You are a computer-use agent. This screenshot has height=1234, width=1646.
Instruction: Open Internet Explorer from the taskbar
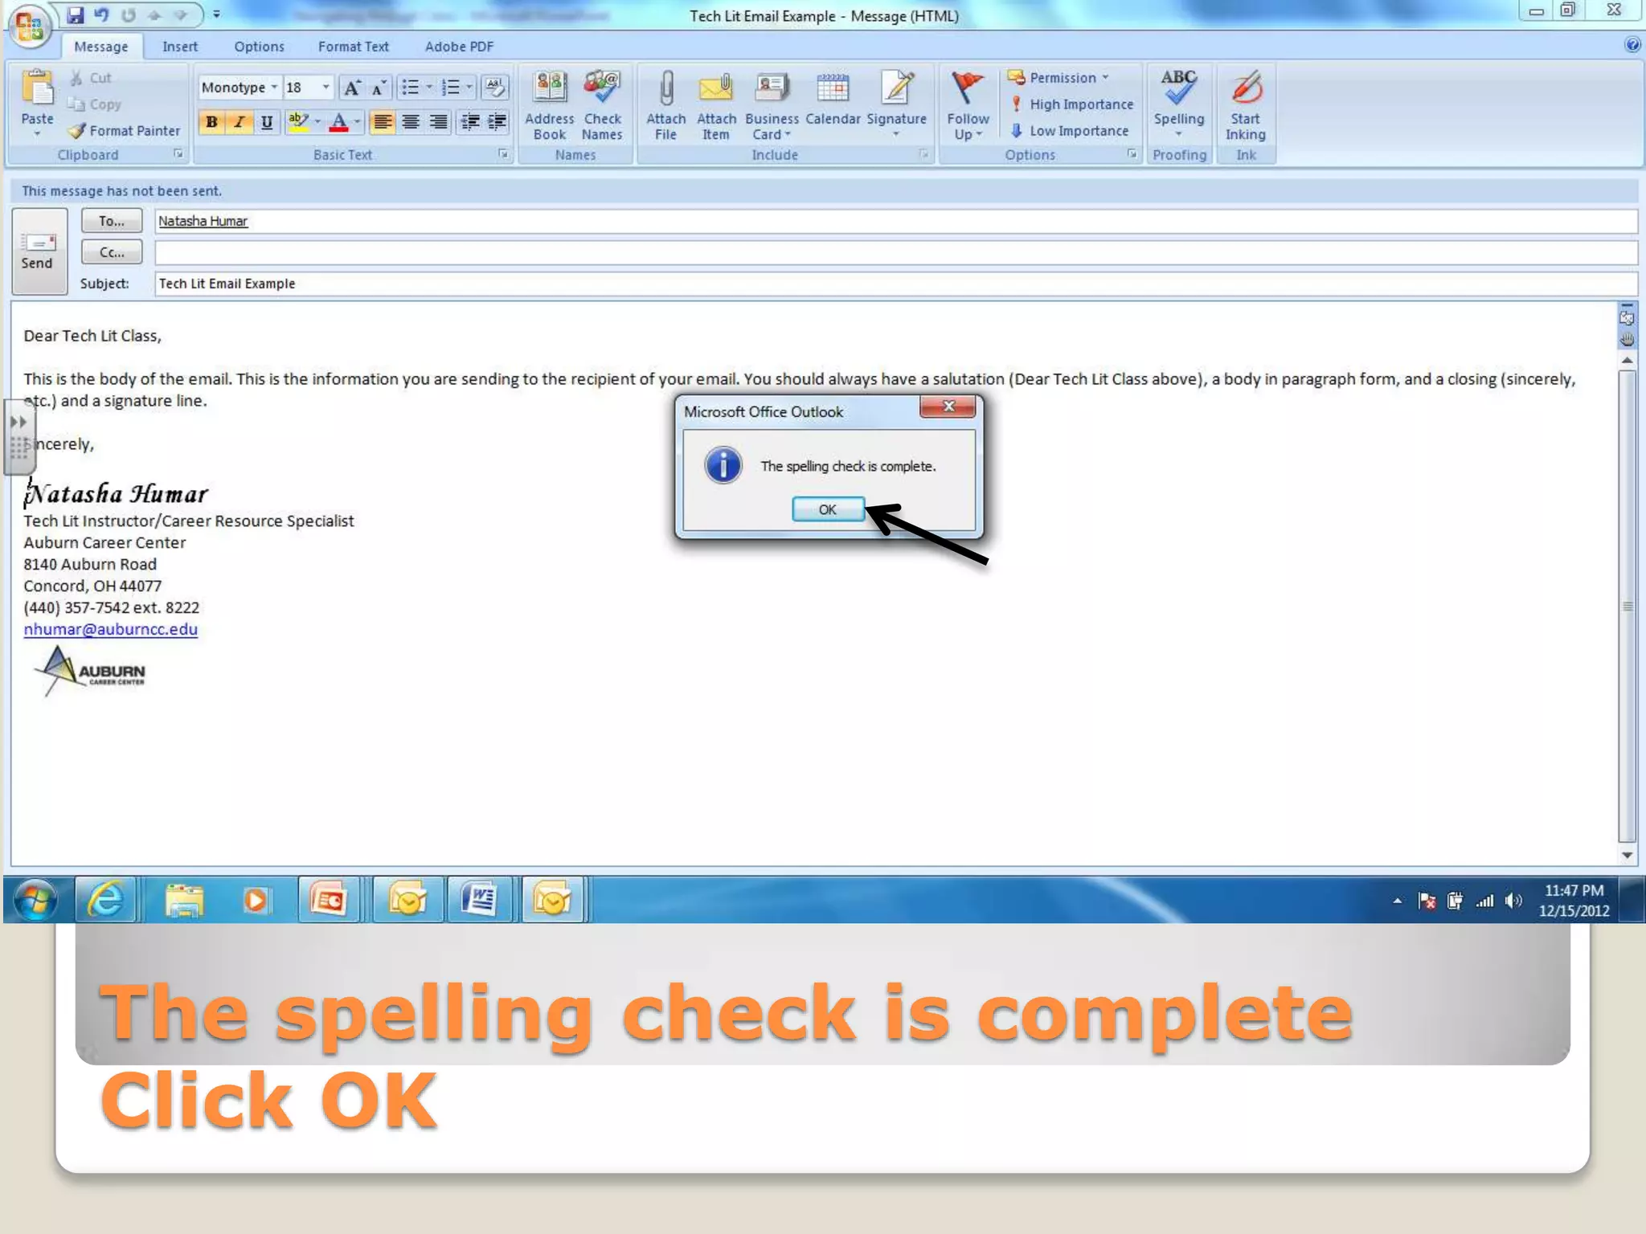[x=105, y=899]
